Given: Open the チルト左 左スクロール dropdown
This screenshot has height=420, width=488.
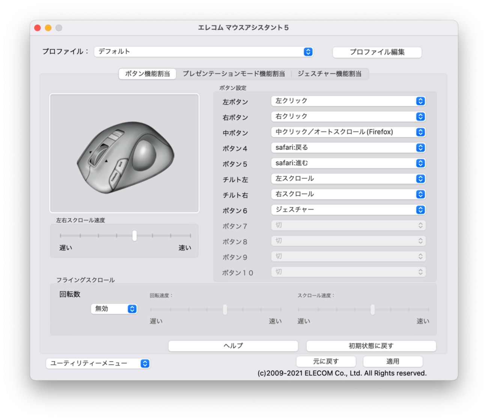Looking at the screenshot, I should tap(348, 179).
